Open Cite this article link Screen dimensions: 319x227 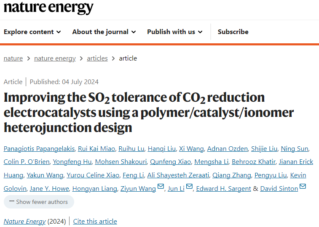95,221
